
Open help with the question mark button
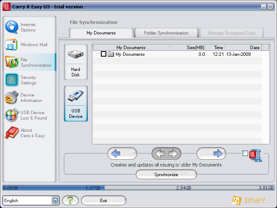[x=70, y=200]
